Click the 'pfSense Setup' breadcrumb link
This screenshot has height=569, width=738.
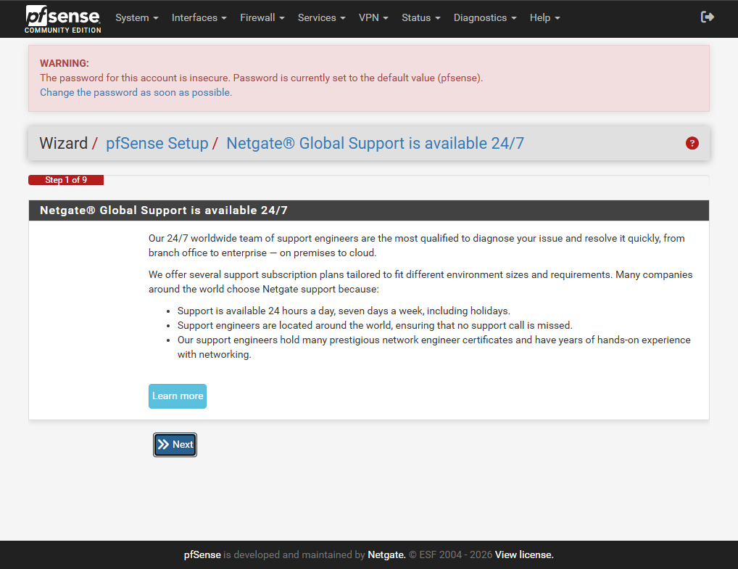157,144
